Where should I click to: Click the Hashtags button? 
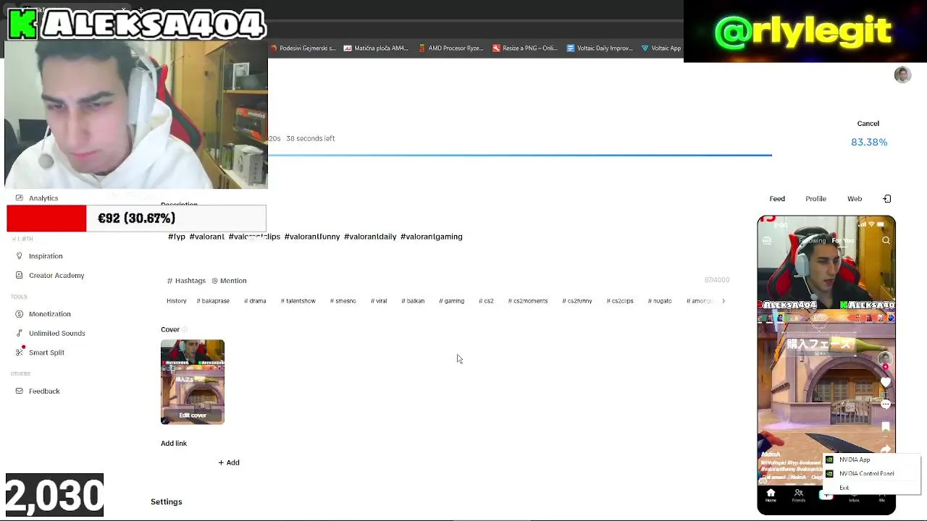click(186, 281)
